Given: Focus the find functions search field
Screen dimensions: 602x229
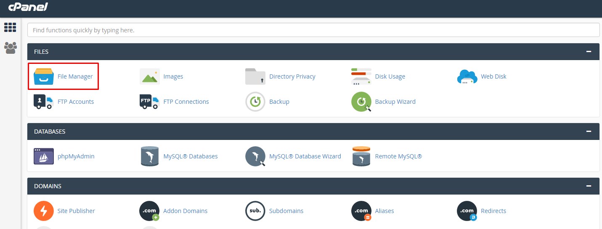Looking at the screenshot, I should 313,30.
